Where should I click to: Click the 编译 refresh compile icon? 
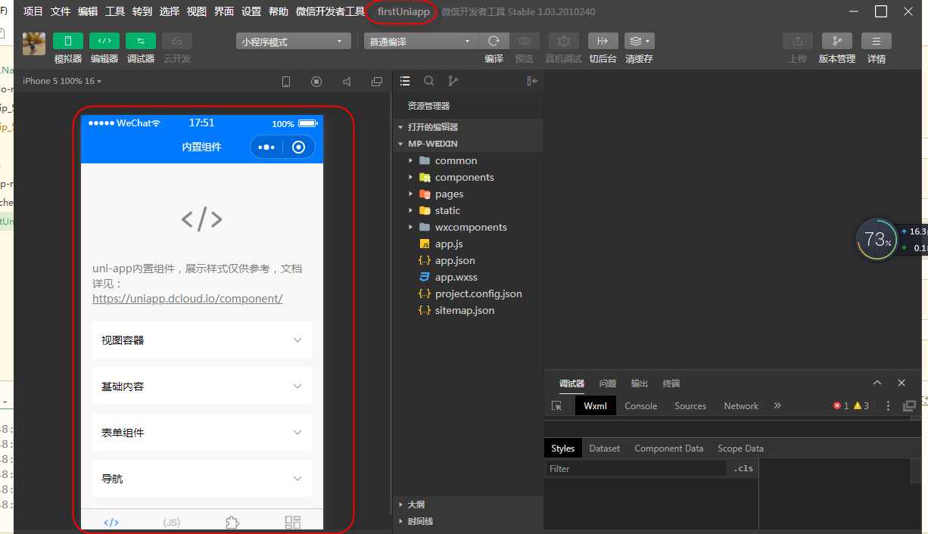494,42
